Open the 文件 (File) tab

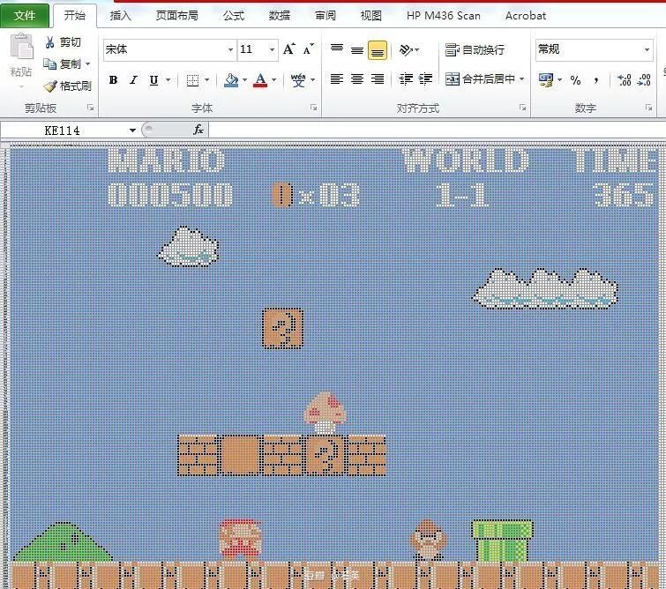tap(25, 16)
